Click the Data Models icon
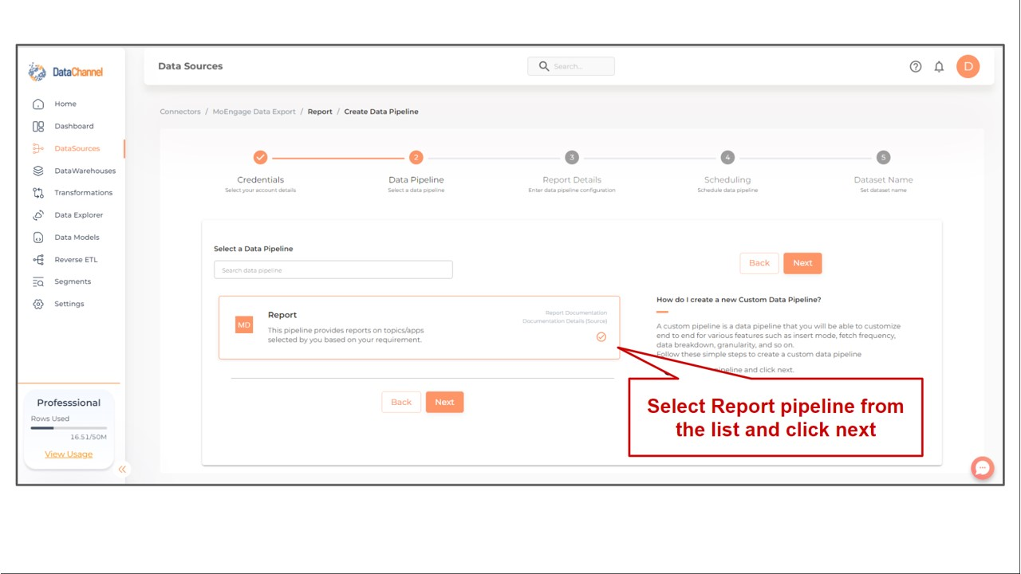Screen dimensions: 1021x574 click(38, 238)
